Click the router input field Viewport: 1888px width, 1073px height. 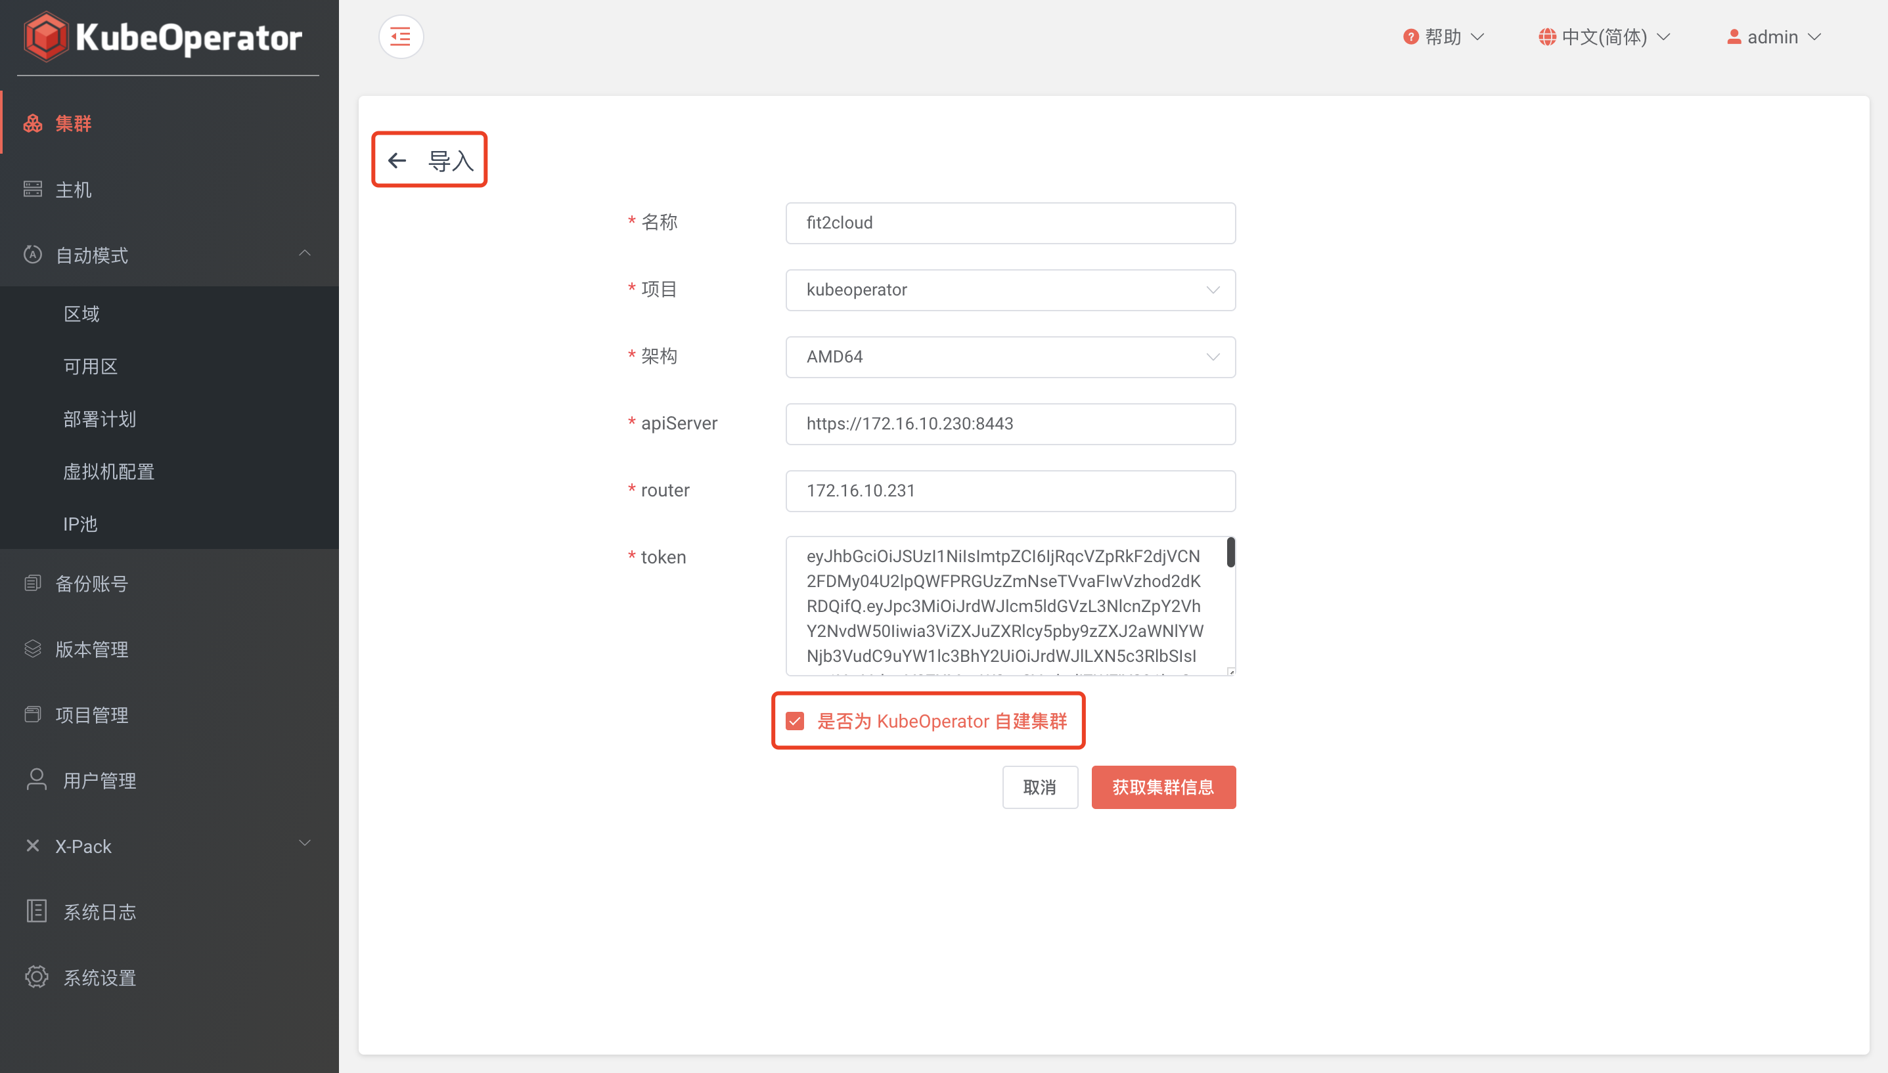[x=1010, y=491]
